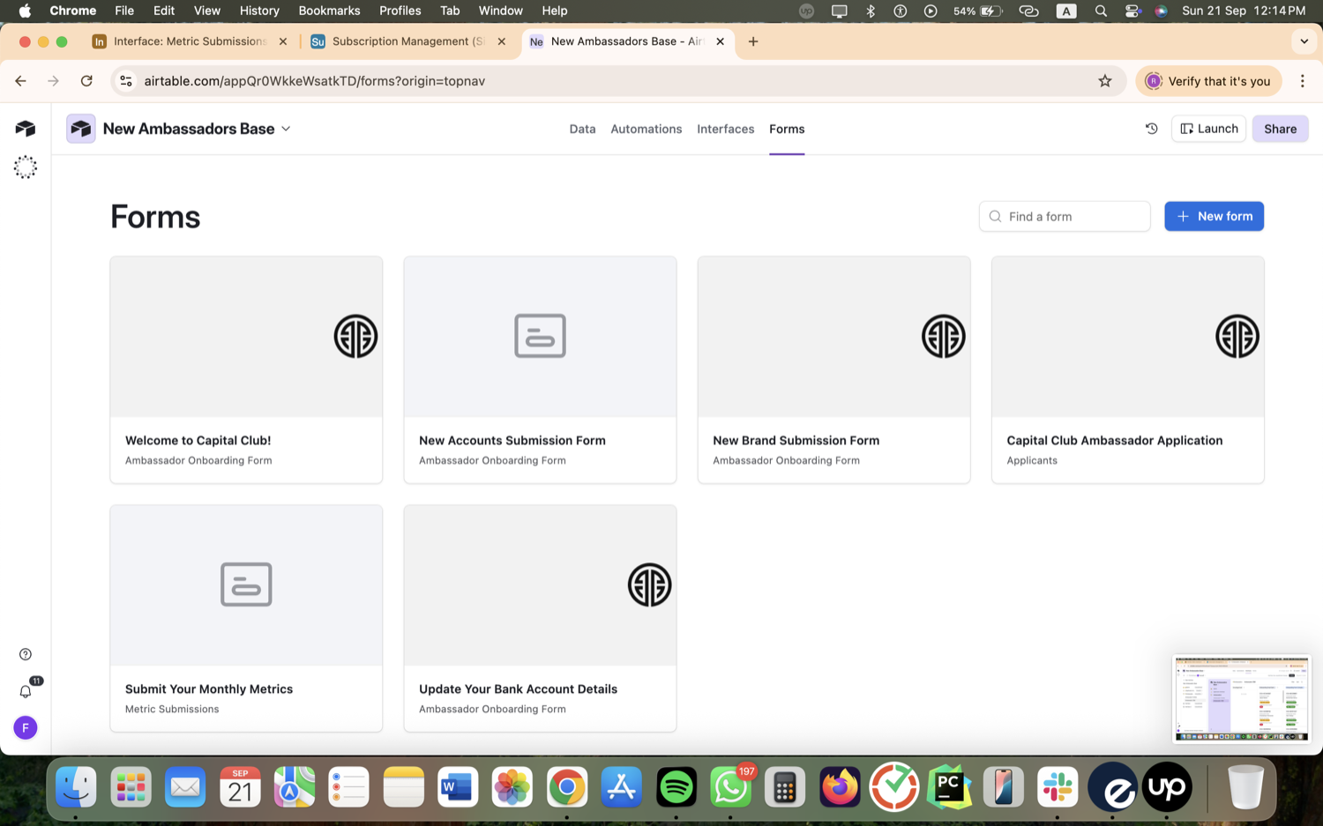Screen dimensions: 1323x826
Task: Switch to the Interfaces tab
Action: coord(726,129)
